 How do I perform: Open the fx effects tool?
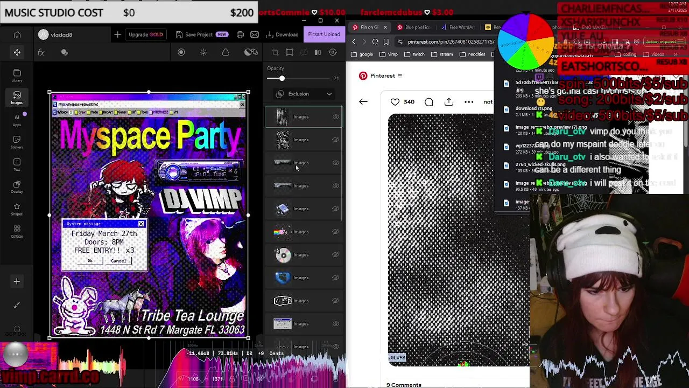pyautogui.click(x=41, y=52)
